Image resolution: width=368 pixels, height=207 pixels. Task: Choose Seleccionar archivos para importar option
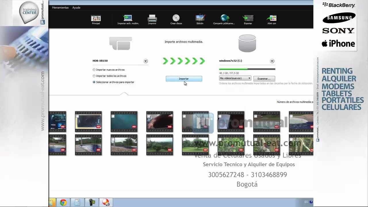coord(114,82)
